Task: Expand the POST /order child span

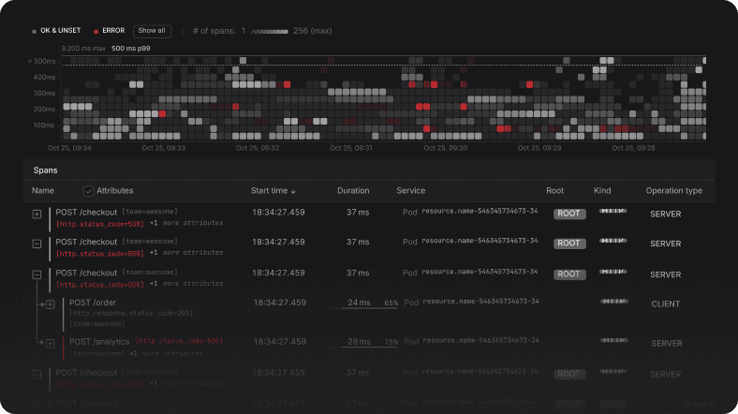Action: 51,304
